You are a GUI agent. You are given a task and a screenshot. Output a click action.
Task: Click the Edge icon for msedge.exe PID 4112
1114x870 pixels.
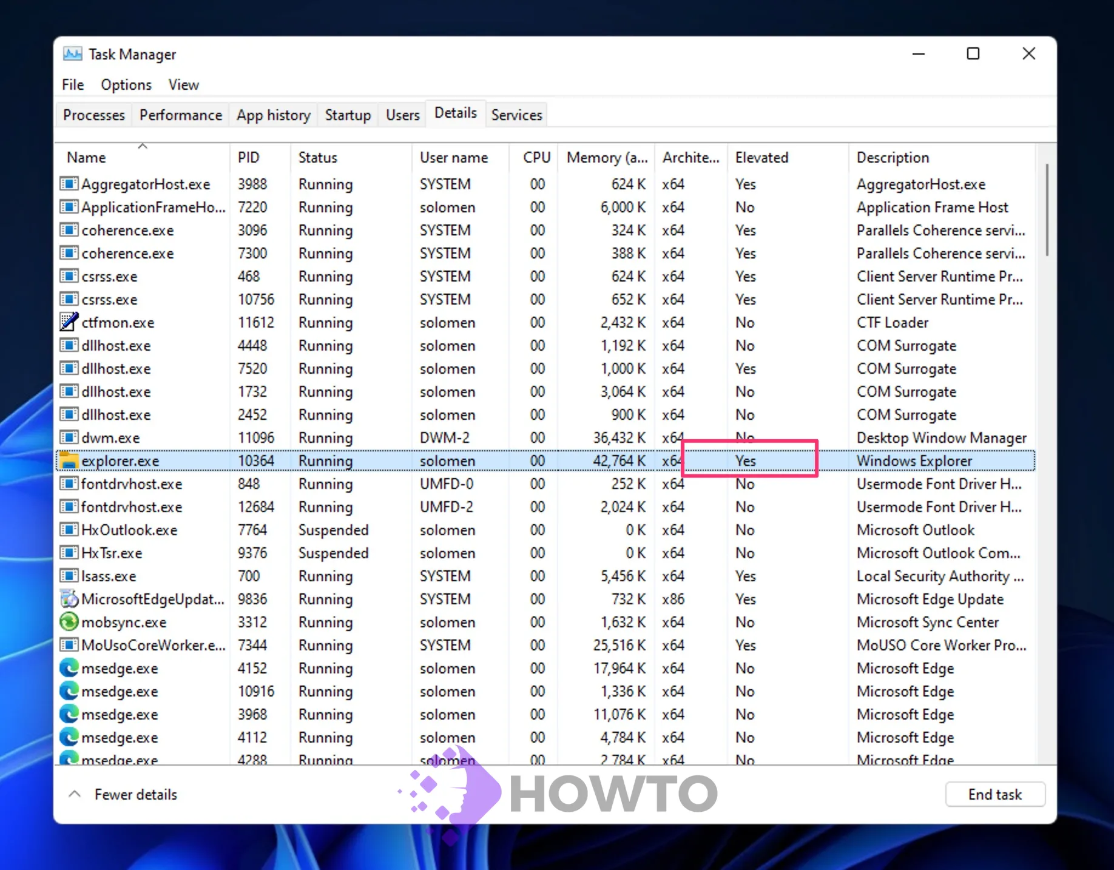click(69, 737)
